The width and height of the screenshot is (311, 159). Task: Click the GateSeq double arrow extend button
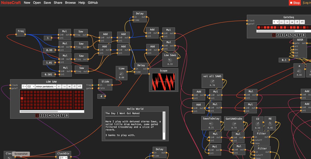click(x=292, y=22)
